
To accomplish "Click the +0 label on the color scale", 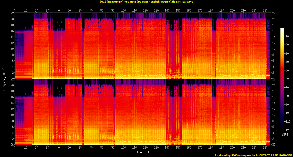I will click(x=286, y=28).
